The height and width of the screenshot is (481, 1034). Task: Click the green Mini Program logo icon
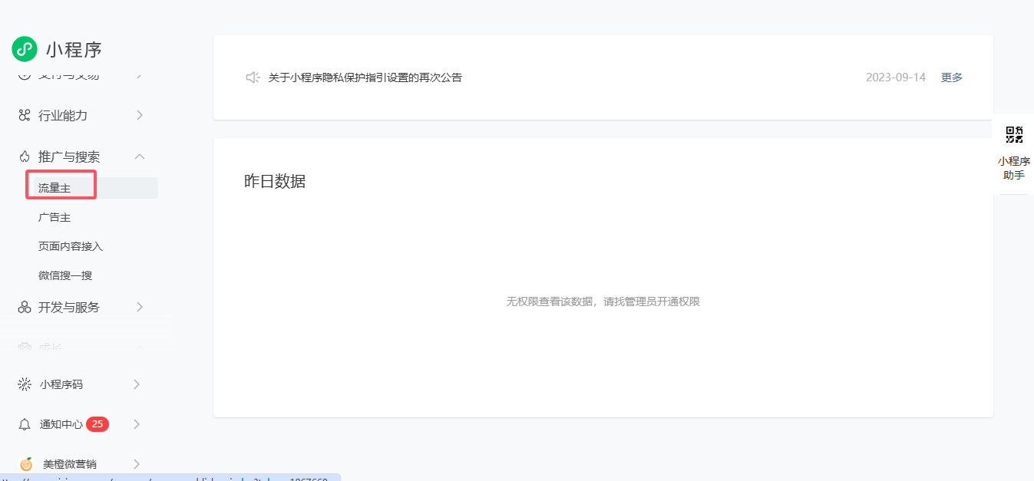click(25, 49)
